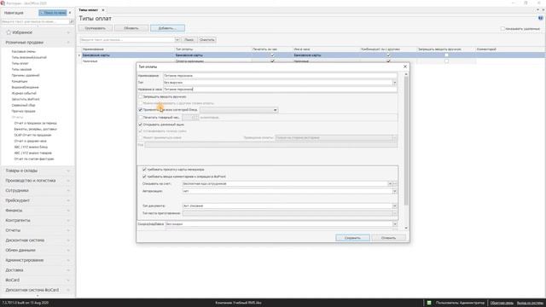Close the Тип оплаты dialog with X

click(405, 67)
